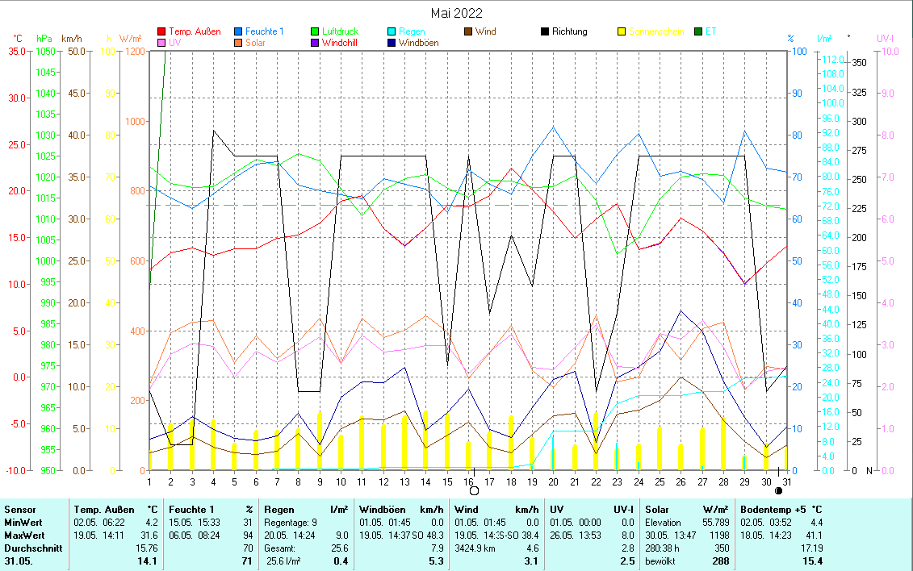Select the orange Solar legend square
Screen dimensions: 913x571
[238, 43]
